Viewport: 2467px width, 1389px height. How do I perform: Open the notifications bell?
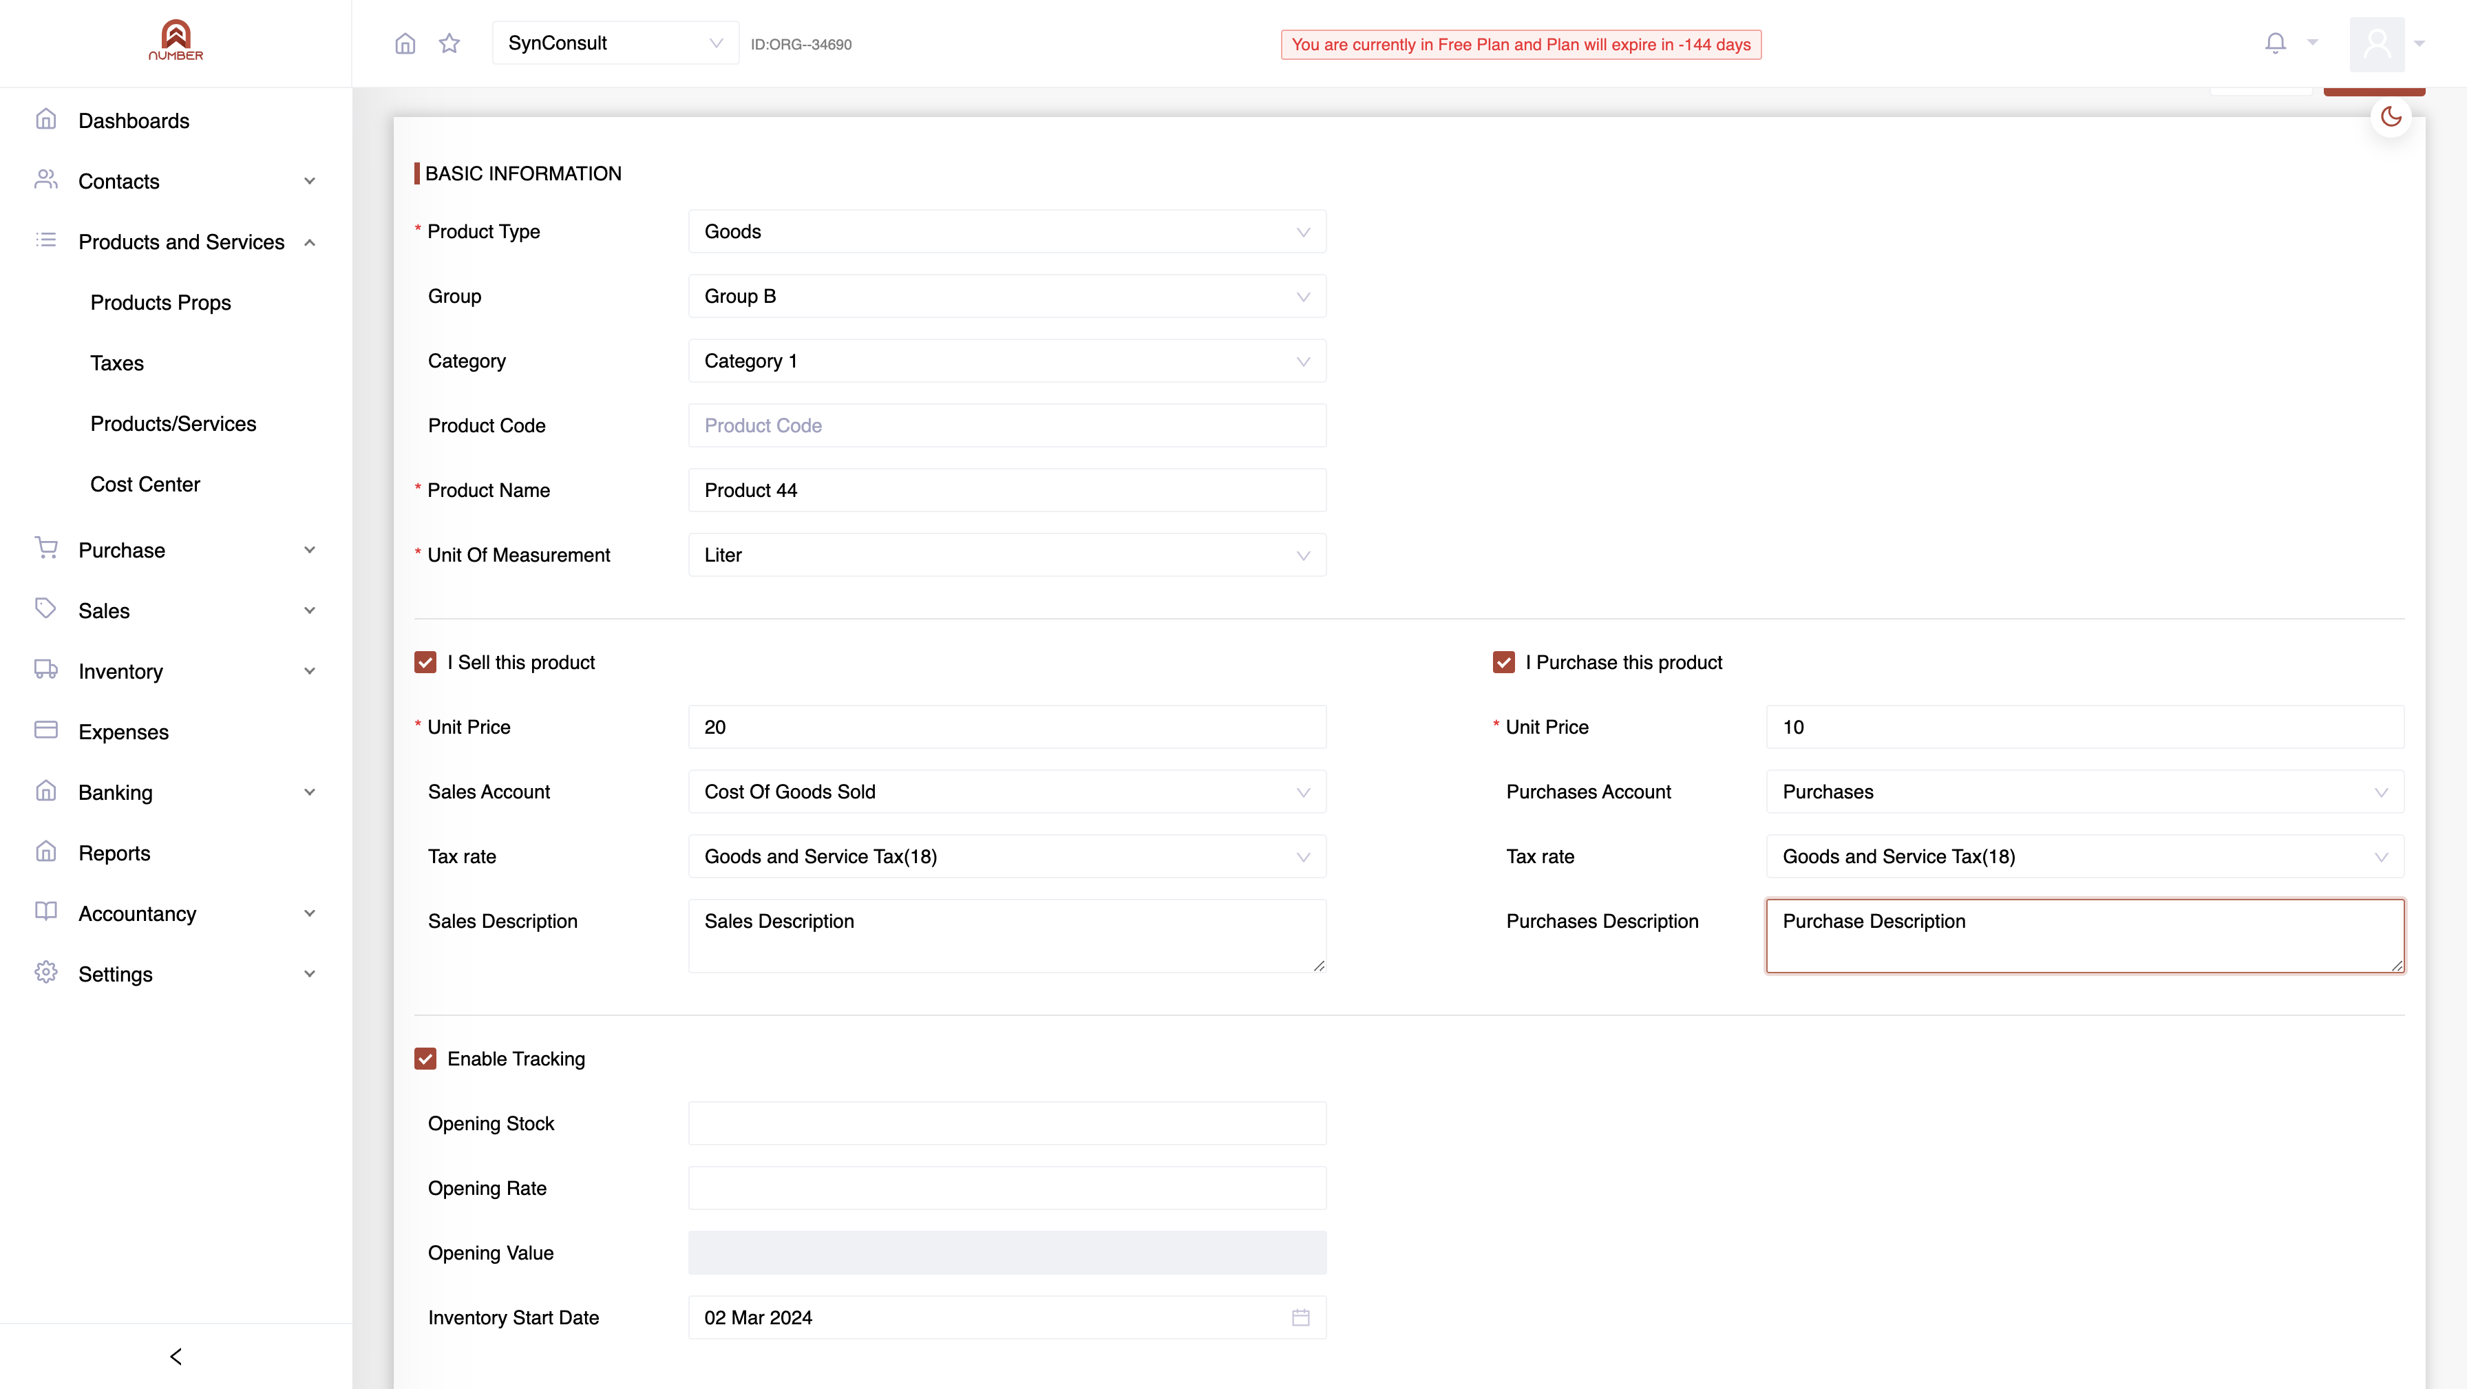(2276, 43)
